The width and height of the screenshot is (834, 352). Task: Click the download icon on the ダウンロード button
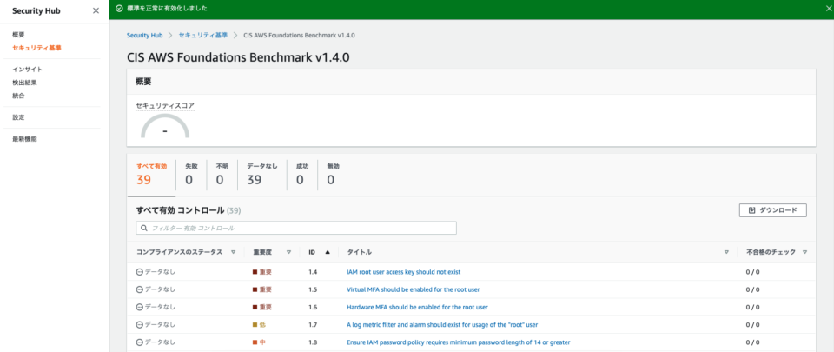[x=752, y=210]
